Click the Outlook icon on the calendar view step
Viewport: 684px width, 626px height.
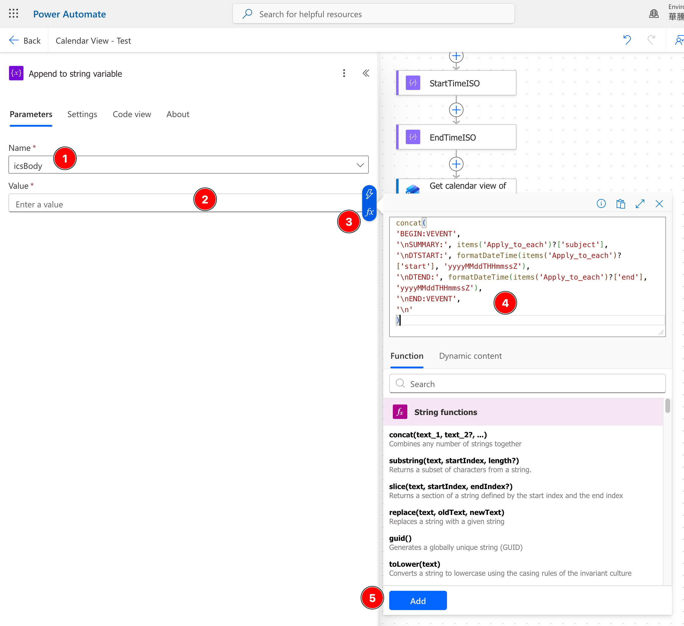[413, 189]
